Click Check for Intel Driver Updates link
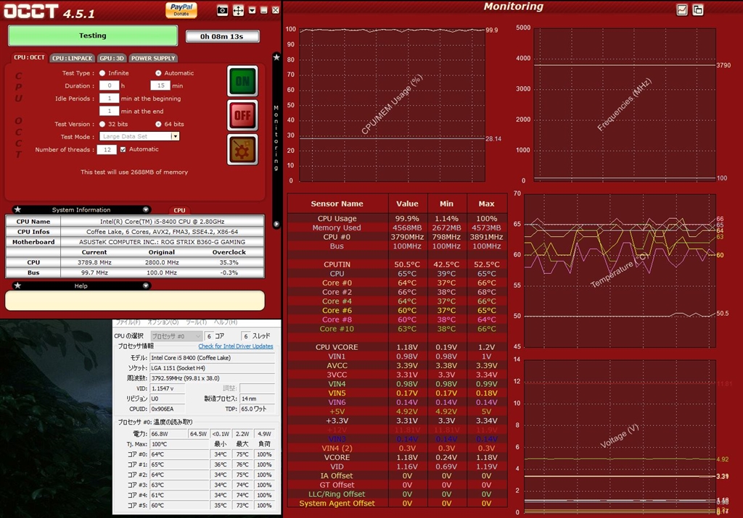The image size is (743, 518). (x=236, y=346)
